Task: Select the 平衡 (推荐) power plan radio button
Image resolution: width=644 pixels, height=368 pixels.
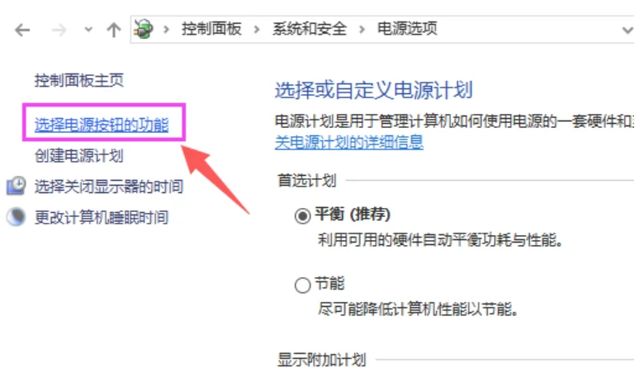Action: [303, 216]
